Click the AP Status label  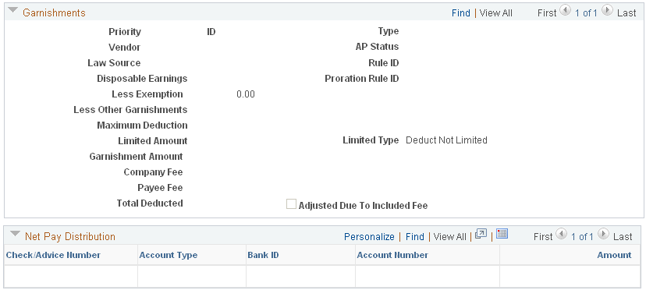pyautogui.click(x=377, y=47)
